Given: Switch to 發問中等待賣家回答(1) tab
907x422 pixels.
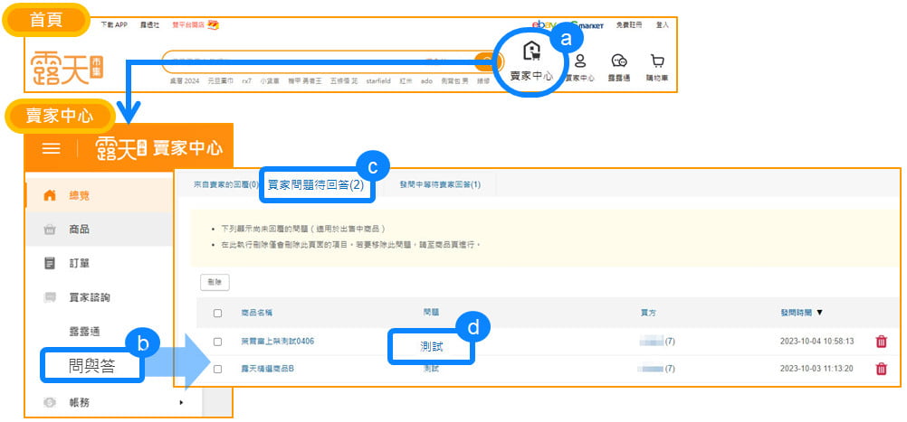Looking at the screenshot, I should pyautogui.click(x=440, y=184).
